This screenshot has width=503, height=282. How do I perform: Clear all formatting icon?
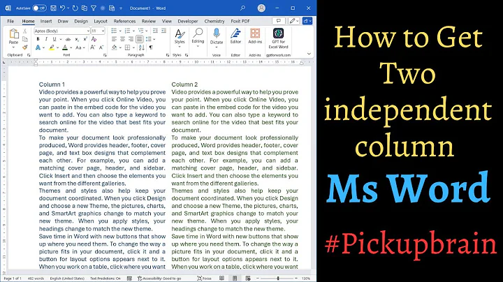coord(94,39)
